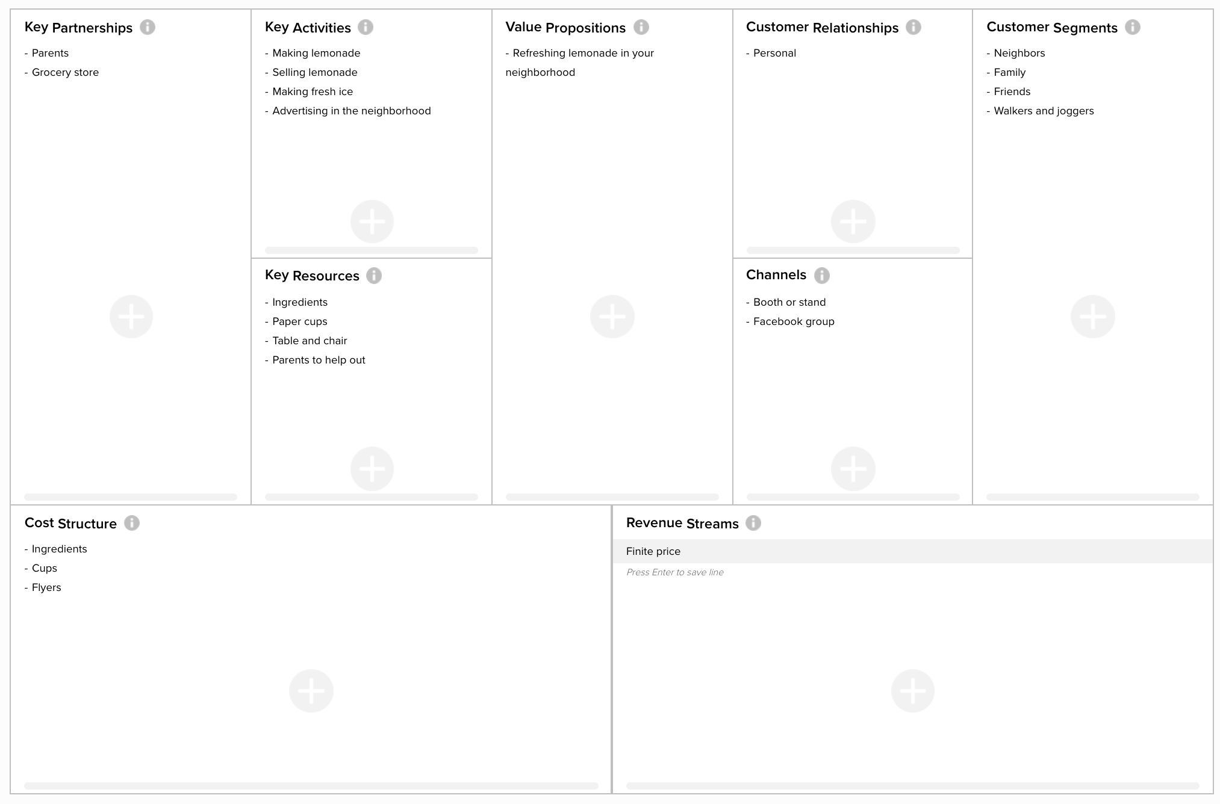Click add icon in Channels block
Viewport: 1220px width, 804px height.
coord(854,469)
